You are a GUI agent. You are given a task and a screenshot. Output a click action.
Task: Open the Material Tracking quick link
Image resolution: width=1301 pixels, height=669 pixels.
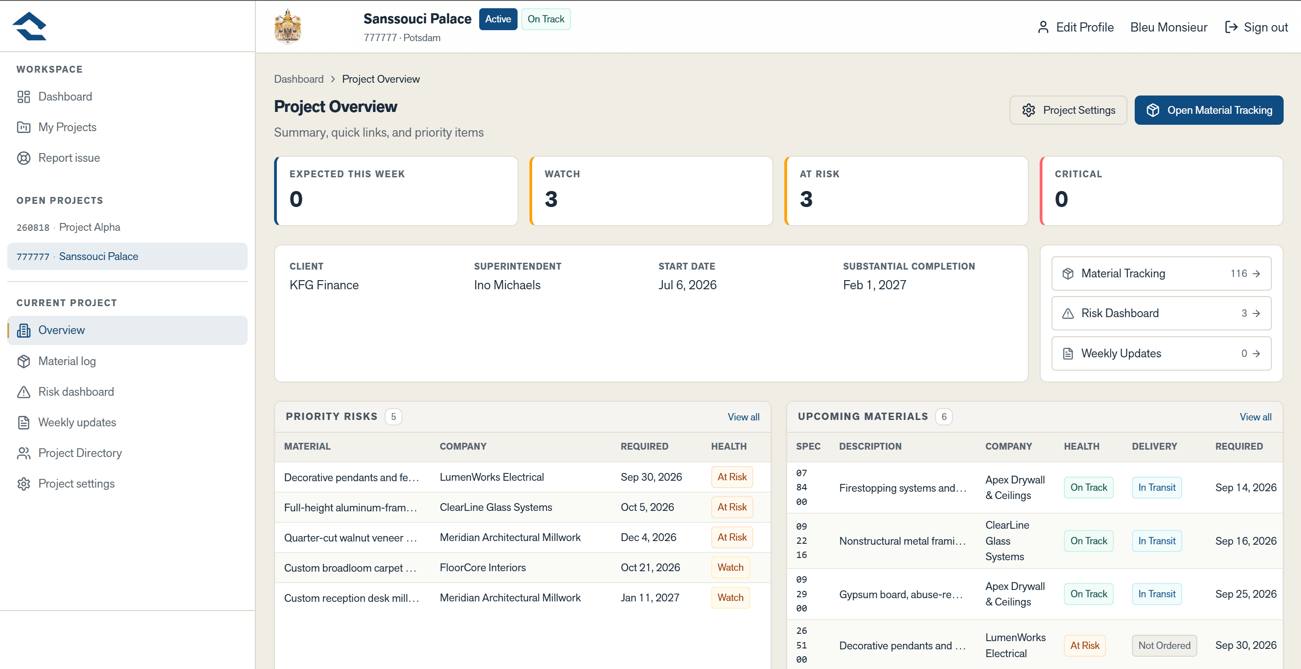pos(1161,273)
